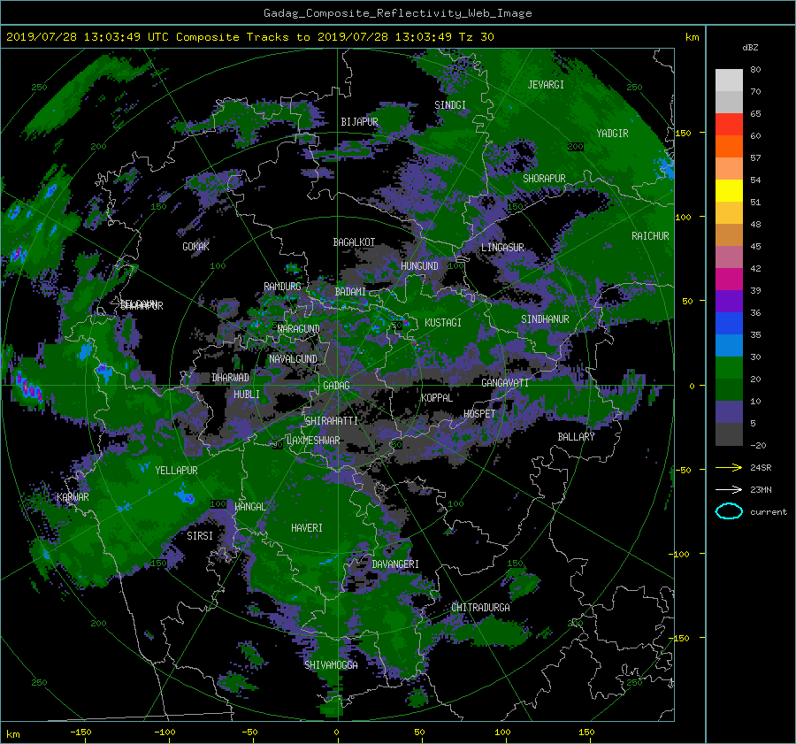Click the HANGAL city label

point(250,507)
